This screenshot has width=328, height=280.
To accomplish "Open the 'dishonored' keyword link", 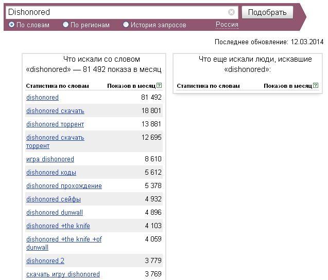I will (x=42, y=98).
